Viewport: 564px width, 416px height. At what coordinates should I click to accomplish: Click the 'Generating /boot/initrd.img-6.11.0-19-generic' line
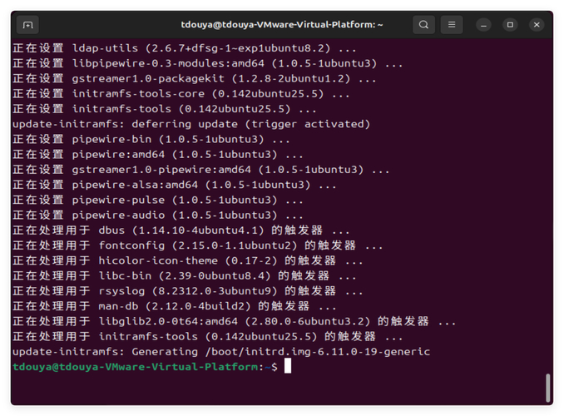click(x=221, y=352)
